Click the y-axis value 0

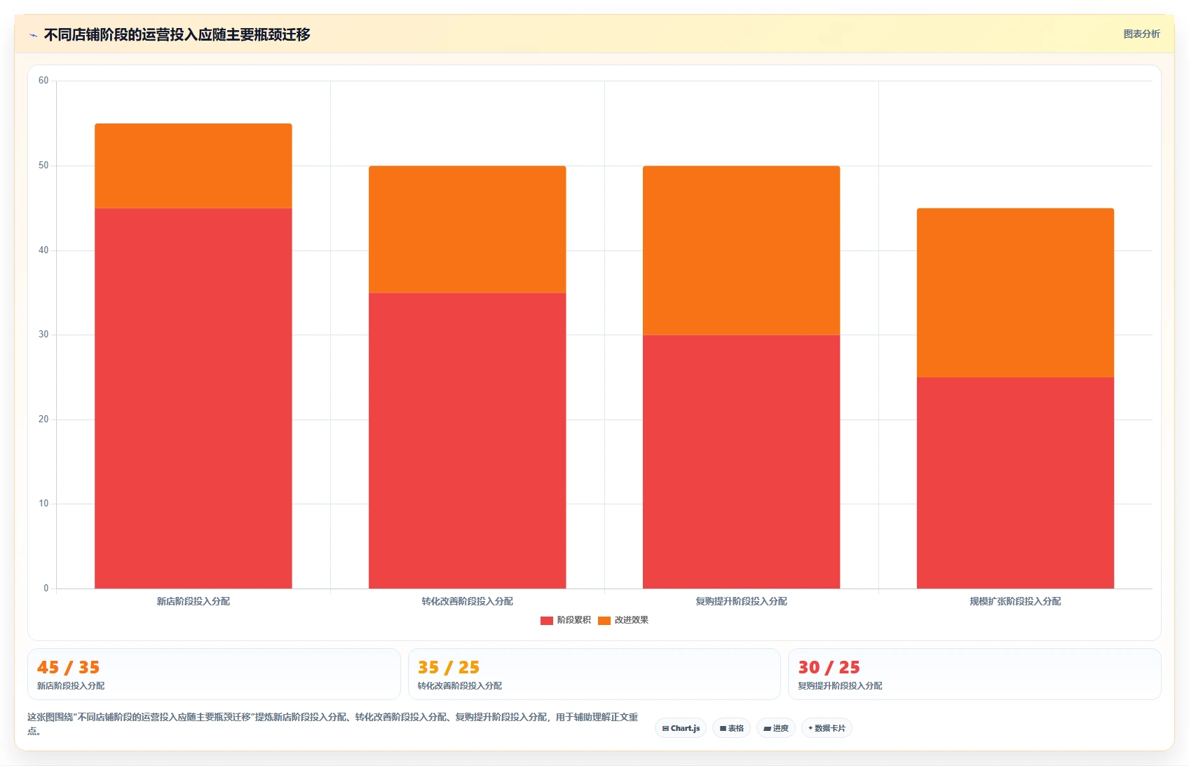[x=46, y=589]
